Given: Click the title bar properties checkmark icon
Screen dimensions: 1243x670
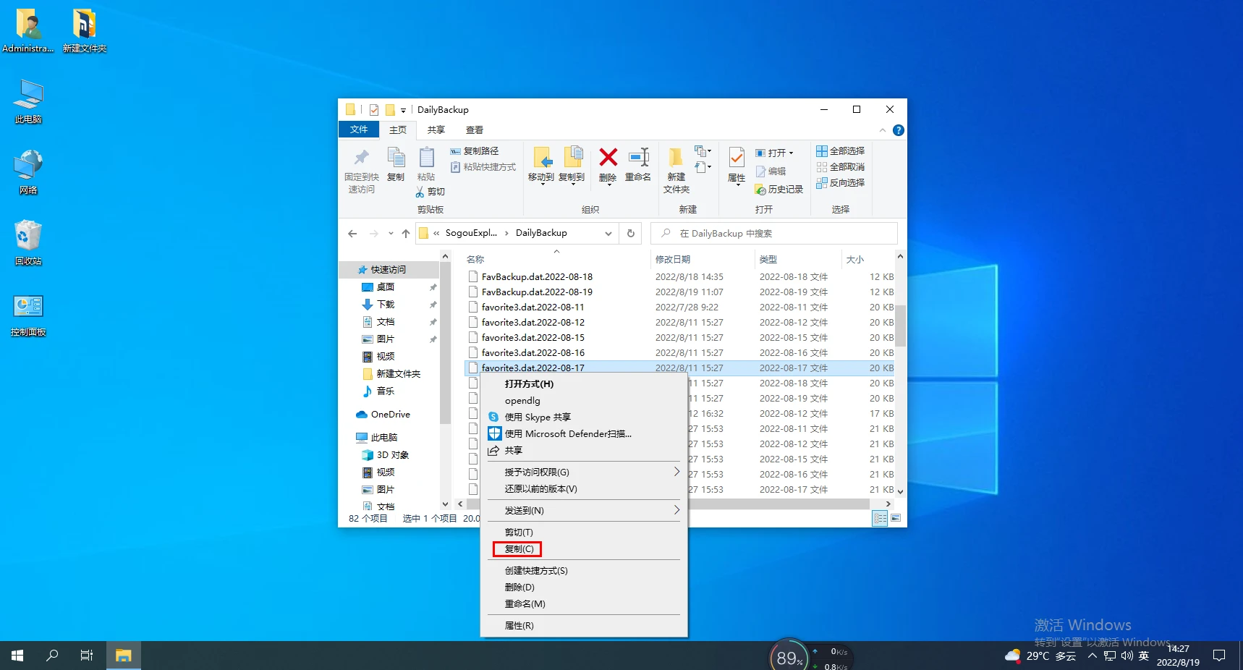Looking at the screenshot, I should tap(374, 110).
